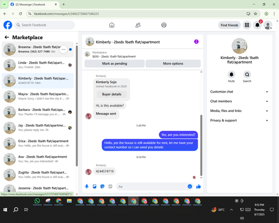Open the $850 Marketplace listing link
Viewport: 279px width, 223px height.
(114, 56)
